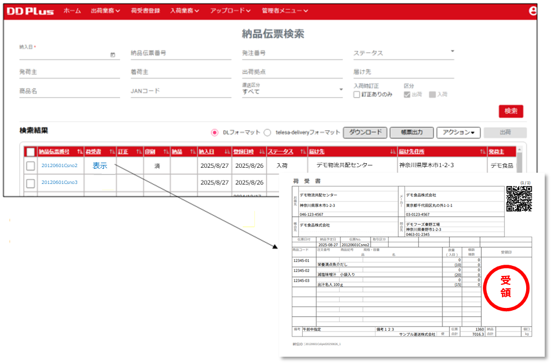Sort results by 登録日時 column arrow
The height and width of the screenshot is (364, 552).
coord(261,151)
